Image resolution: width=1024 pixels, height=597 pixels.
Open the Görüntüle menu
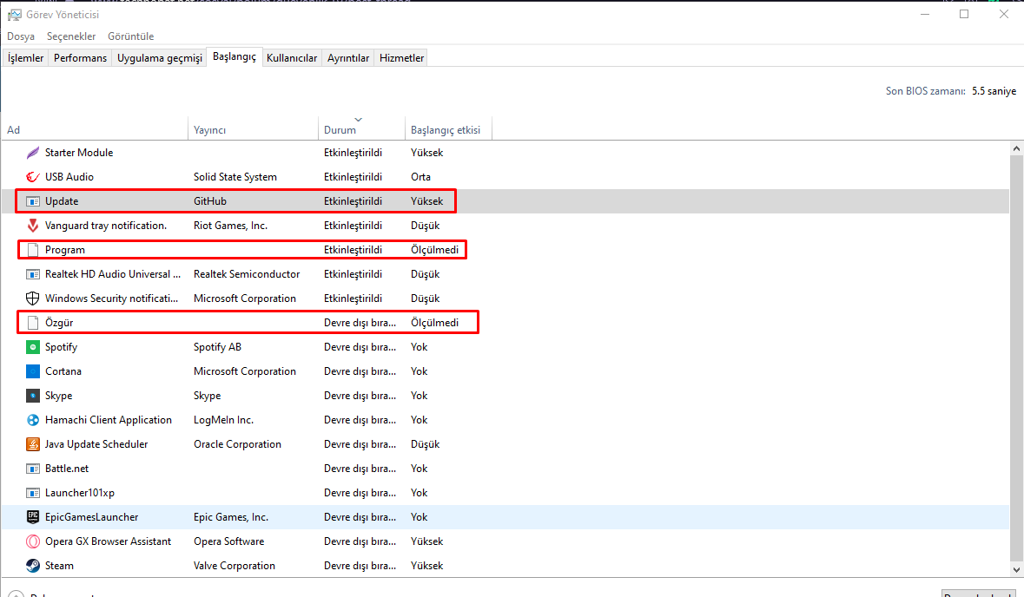coord(130,36)
